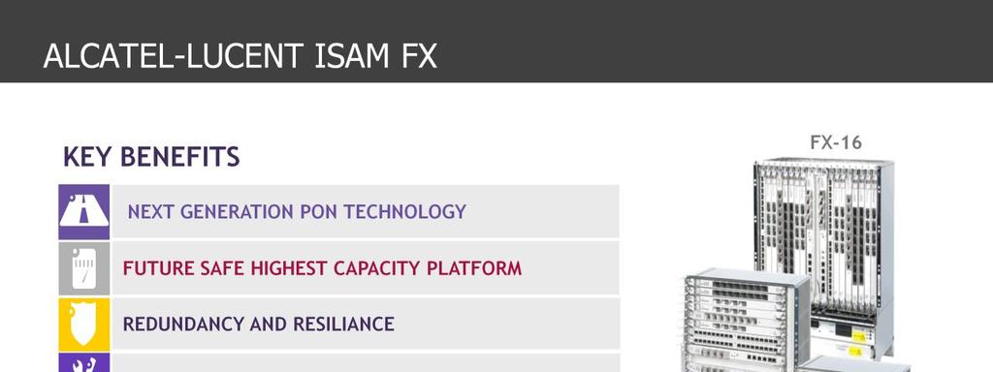Viewport: 993px width, 372px height.
Task: Click the black power module on FX-16 base
Action: point(845,329)
